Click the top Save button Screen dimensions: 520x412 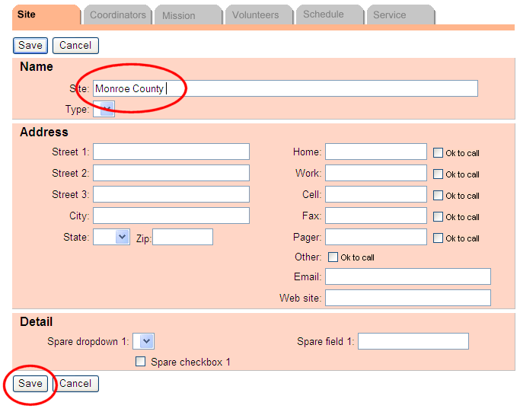30,46
